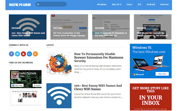The width and height of the screenshot is (178, 111).
Task: Open the Internet menu item
Action: 164,4
